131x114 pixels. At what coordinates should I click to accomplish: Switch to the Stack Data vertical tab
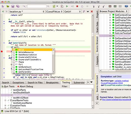click(97, 27)
